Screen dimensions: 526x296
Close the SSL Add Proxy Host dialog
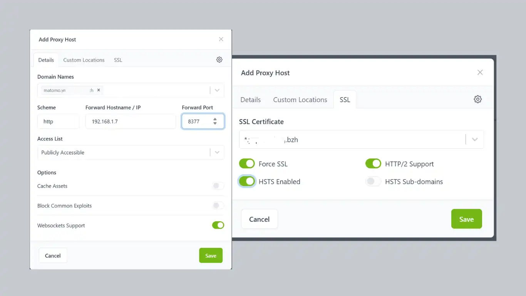(x=480, y=72)
